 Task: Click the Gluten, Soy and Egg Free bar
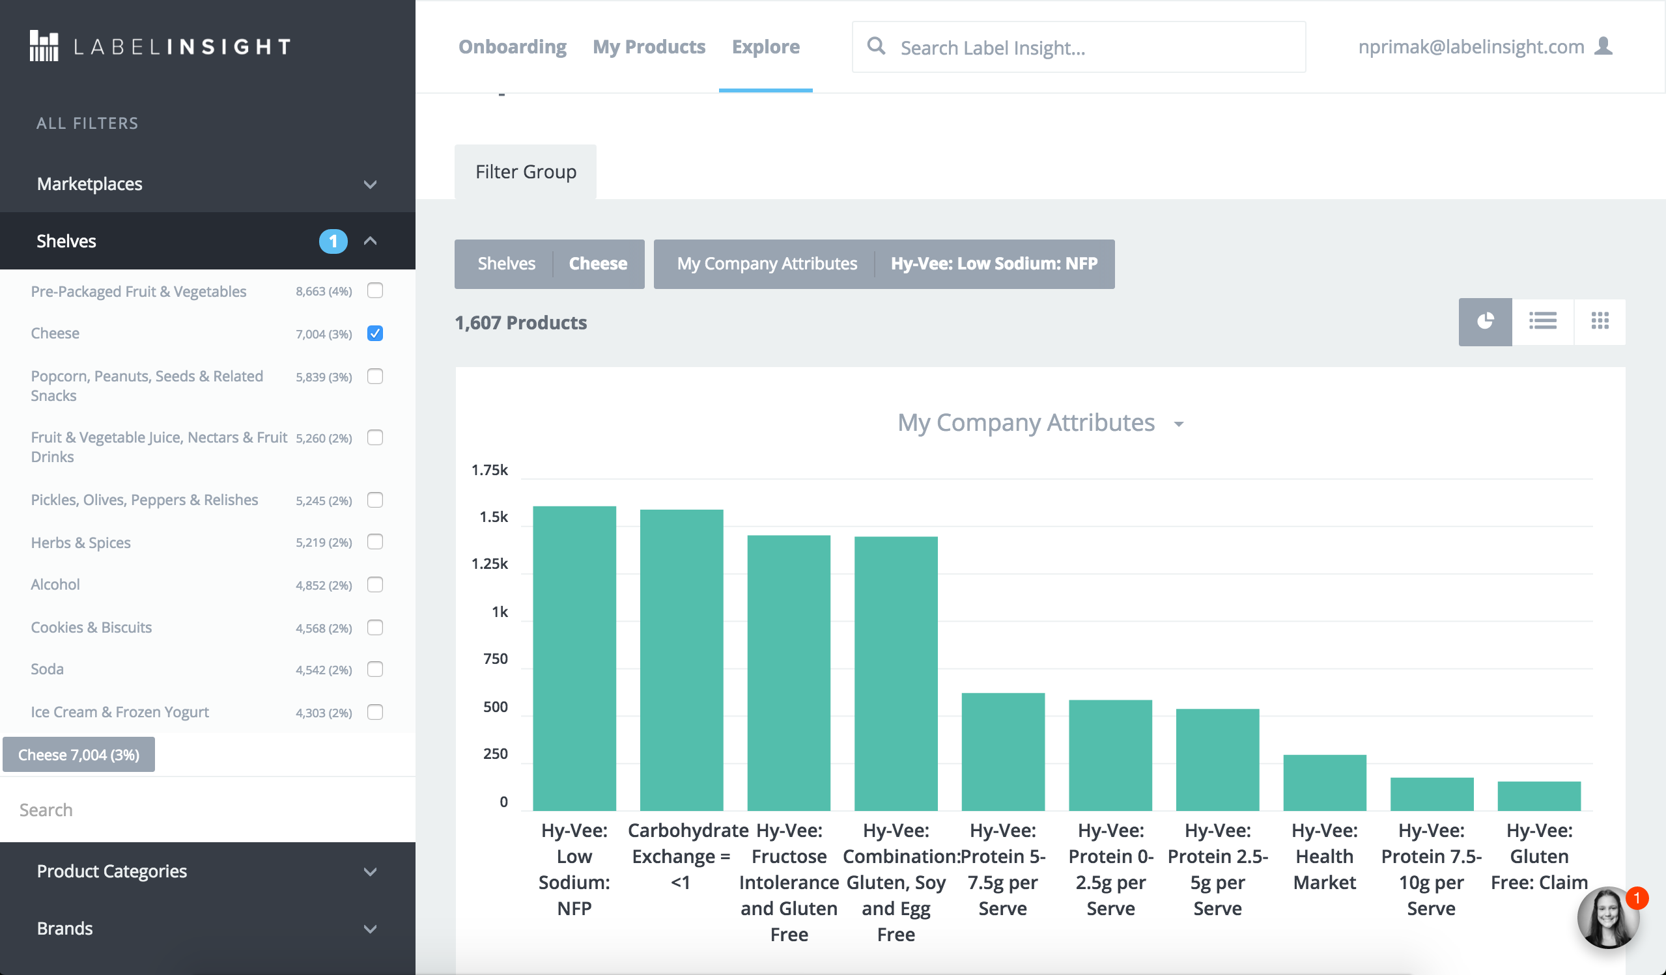click(896, 673)
